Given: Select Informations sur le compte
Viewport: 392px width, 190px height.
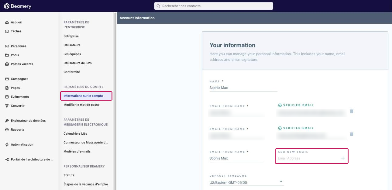Looking at the screenshot, I should tap(86, 96).
